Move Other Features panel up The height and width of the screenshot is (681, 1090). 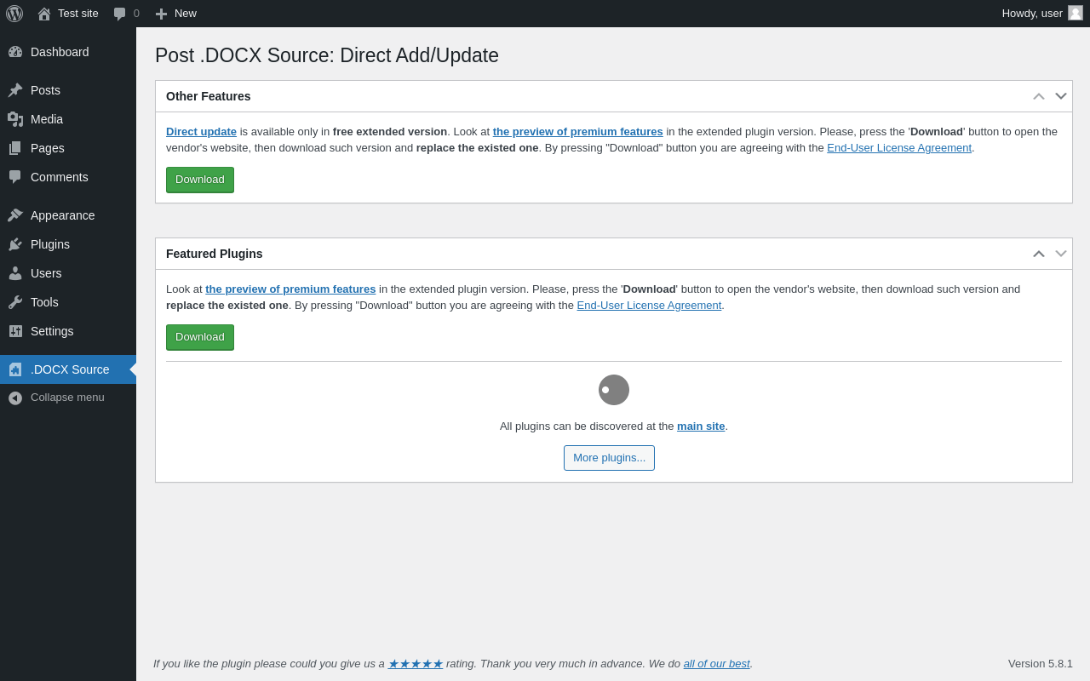click(x=1039, y=96)
